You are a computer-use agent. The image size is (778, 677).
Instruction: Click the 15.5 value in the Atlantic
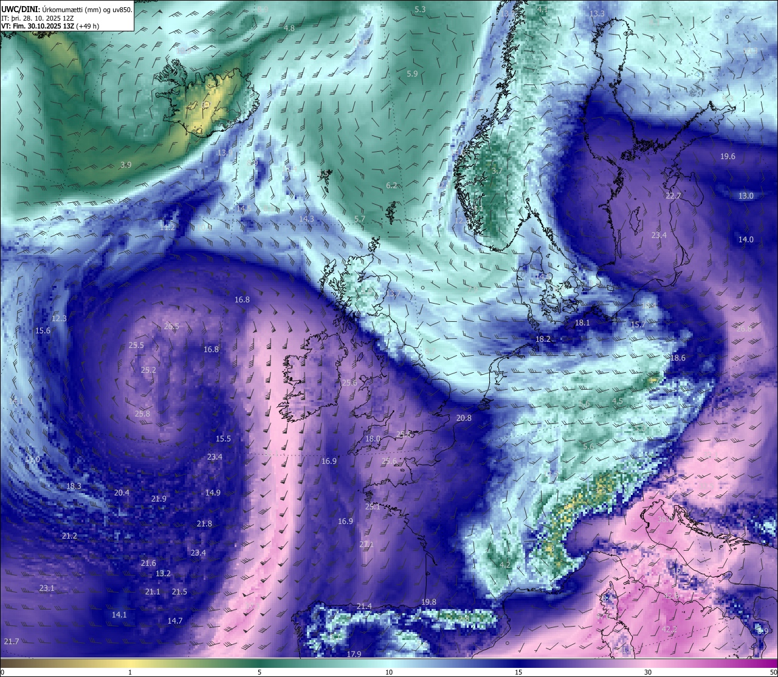coord(223,439)
